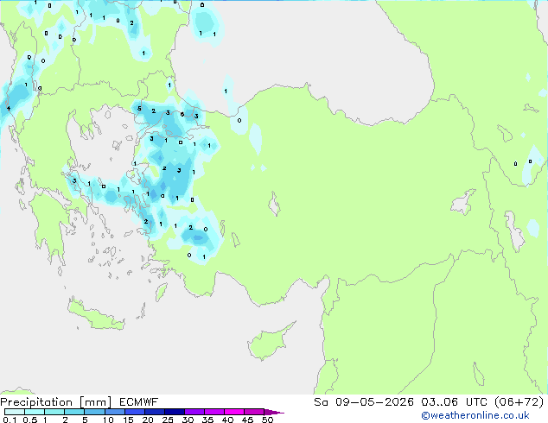Select the legend swatch between 2 and 5
This screenshot has width=548, height=423.
tap(74, 412)
